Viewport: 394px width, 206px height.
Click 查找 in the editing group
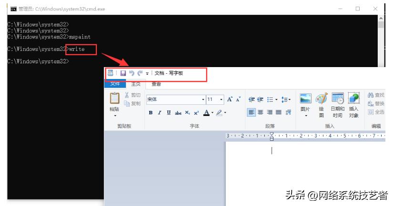[x=376, y=95]
